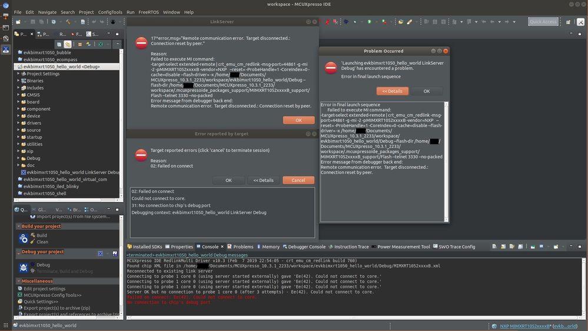
Task: Select evkbimxrt1050_shell project
Action: pyautogui.click(x=45, y=193)
